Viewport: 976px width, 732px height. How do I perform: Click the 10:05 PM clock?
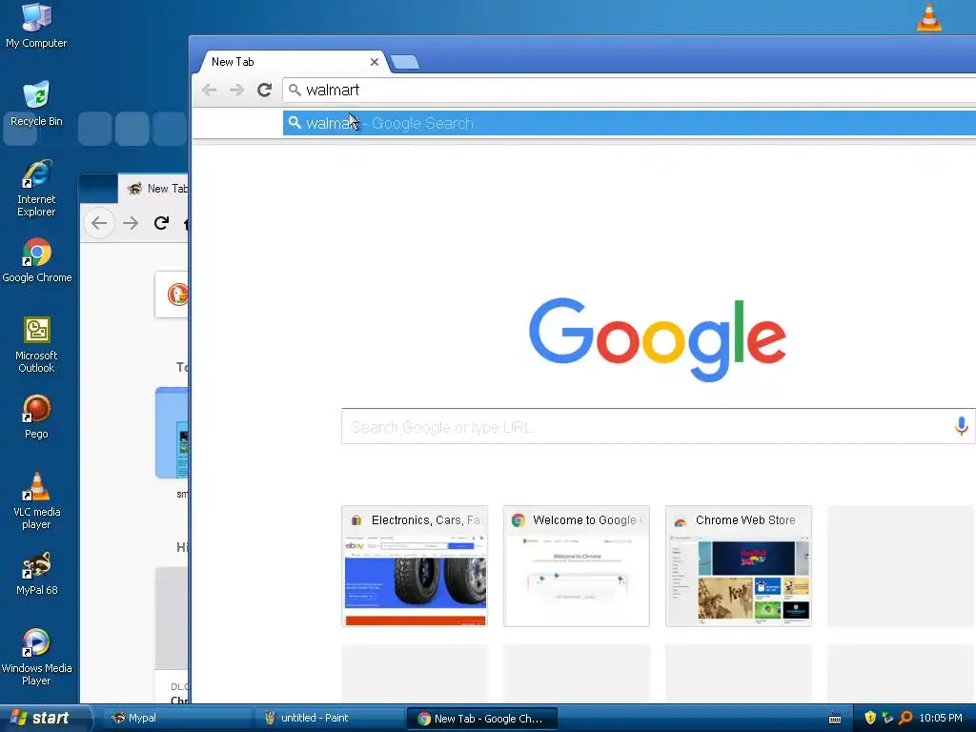pos(941,718)
